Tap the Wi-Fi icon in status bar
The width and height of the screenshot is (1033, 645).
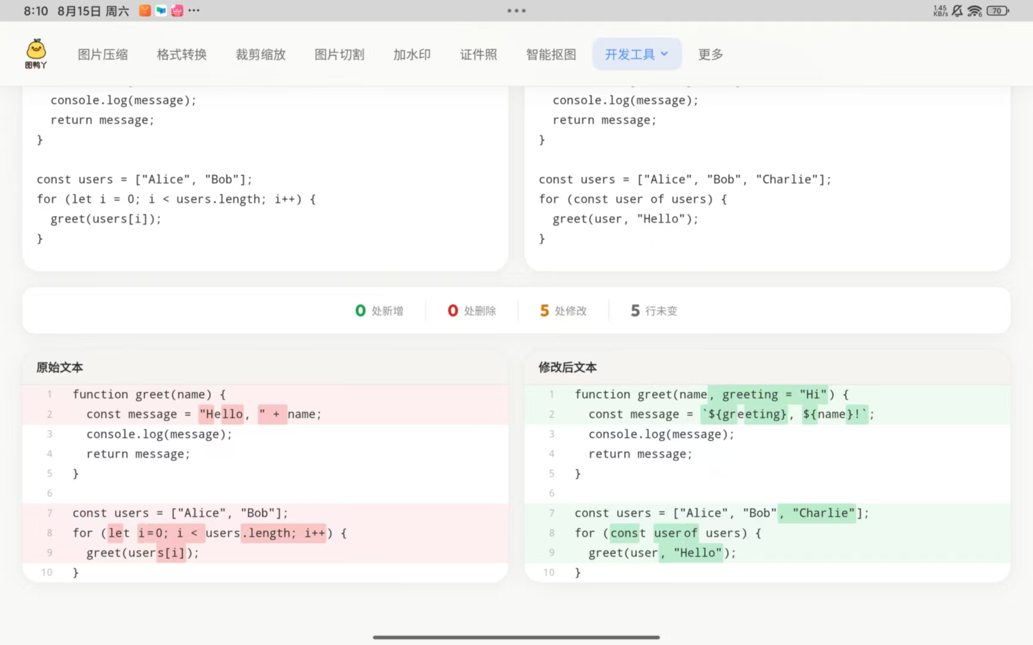tap(975, 11)
